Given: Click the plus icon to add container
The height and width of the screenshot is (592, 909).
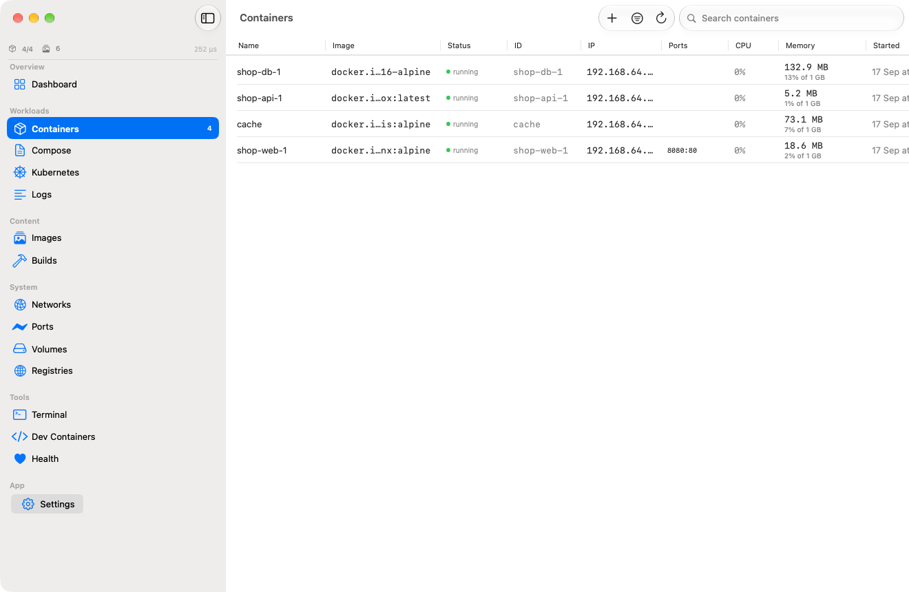Looking at the screenshot, I should pyautogui.click(x=612, y=19).
